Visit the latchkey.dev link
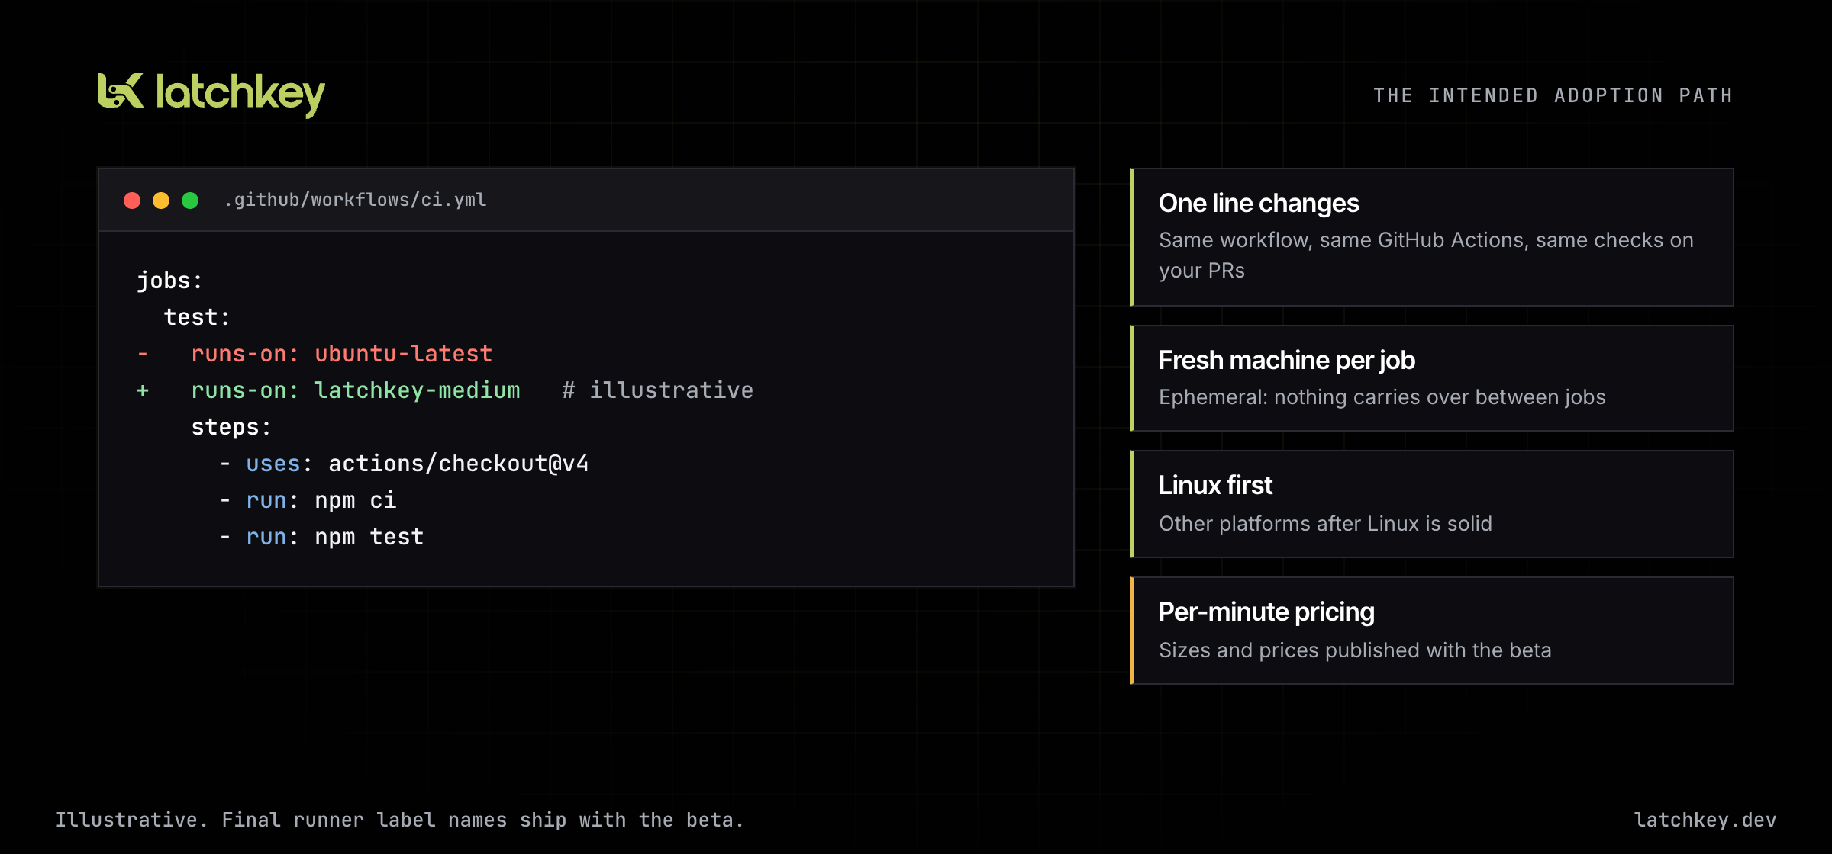 coord(1705,820)
